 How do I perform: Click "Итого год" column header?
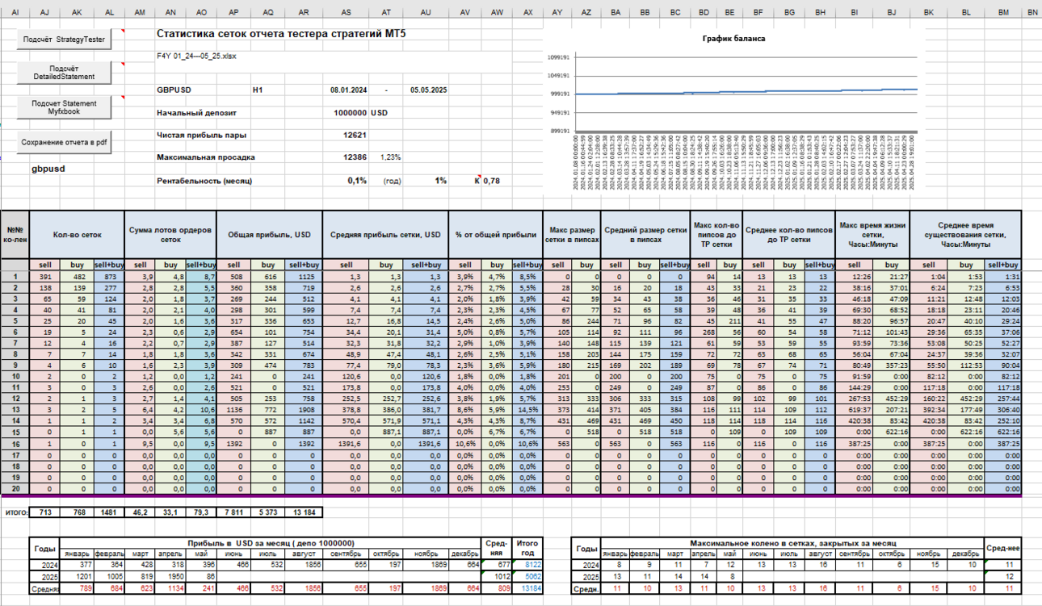point(528,548)
